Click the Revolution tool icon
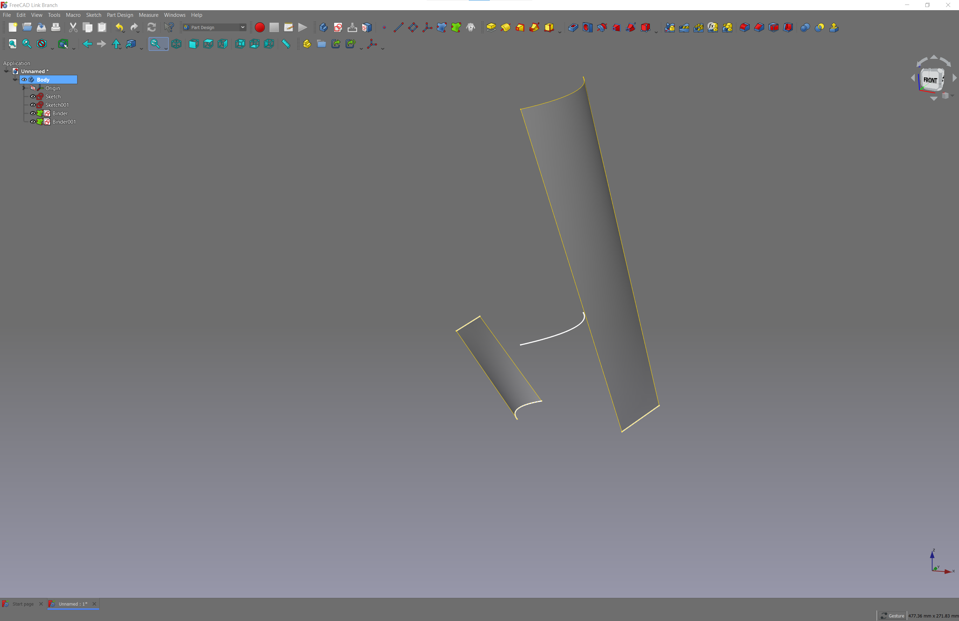Viewport: 959px width, 621px height. click(505, 27)
